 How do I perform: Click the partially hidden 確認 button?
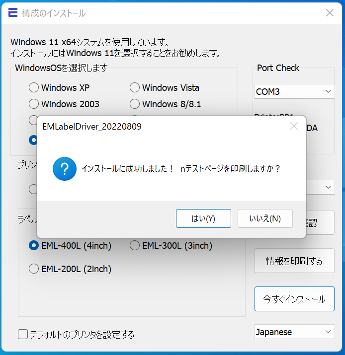tap(320, 223)
